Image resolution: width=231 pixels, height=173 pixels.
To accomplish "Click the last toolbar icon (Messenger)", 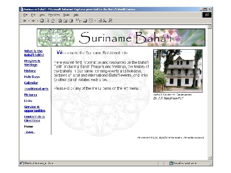I will 110,21.
